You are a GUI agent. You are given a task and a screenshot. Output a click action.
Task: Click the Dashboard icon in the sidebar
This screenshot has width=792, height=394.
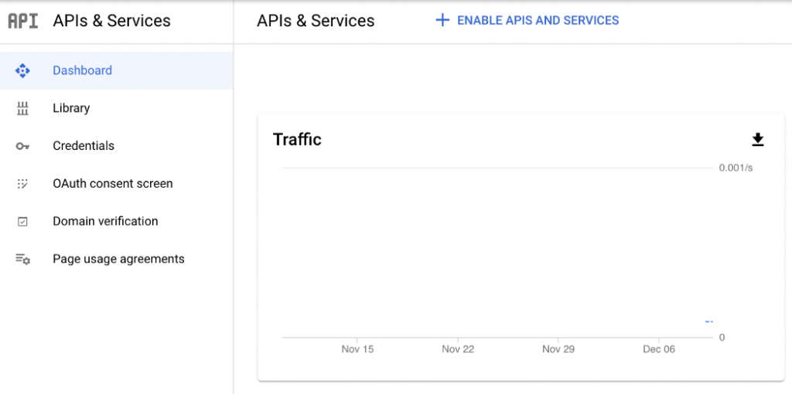22,71
